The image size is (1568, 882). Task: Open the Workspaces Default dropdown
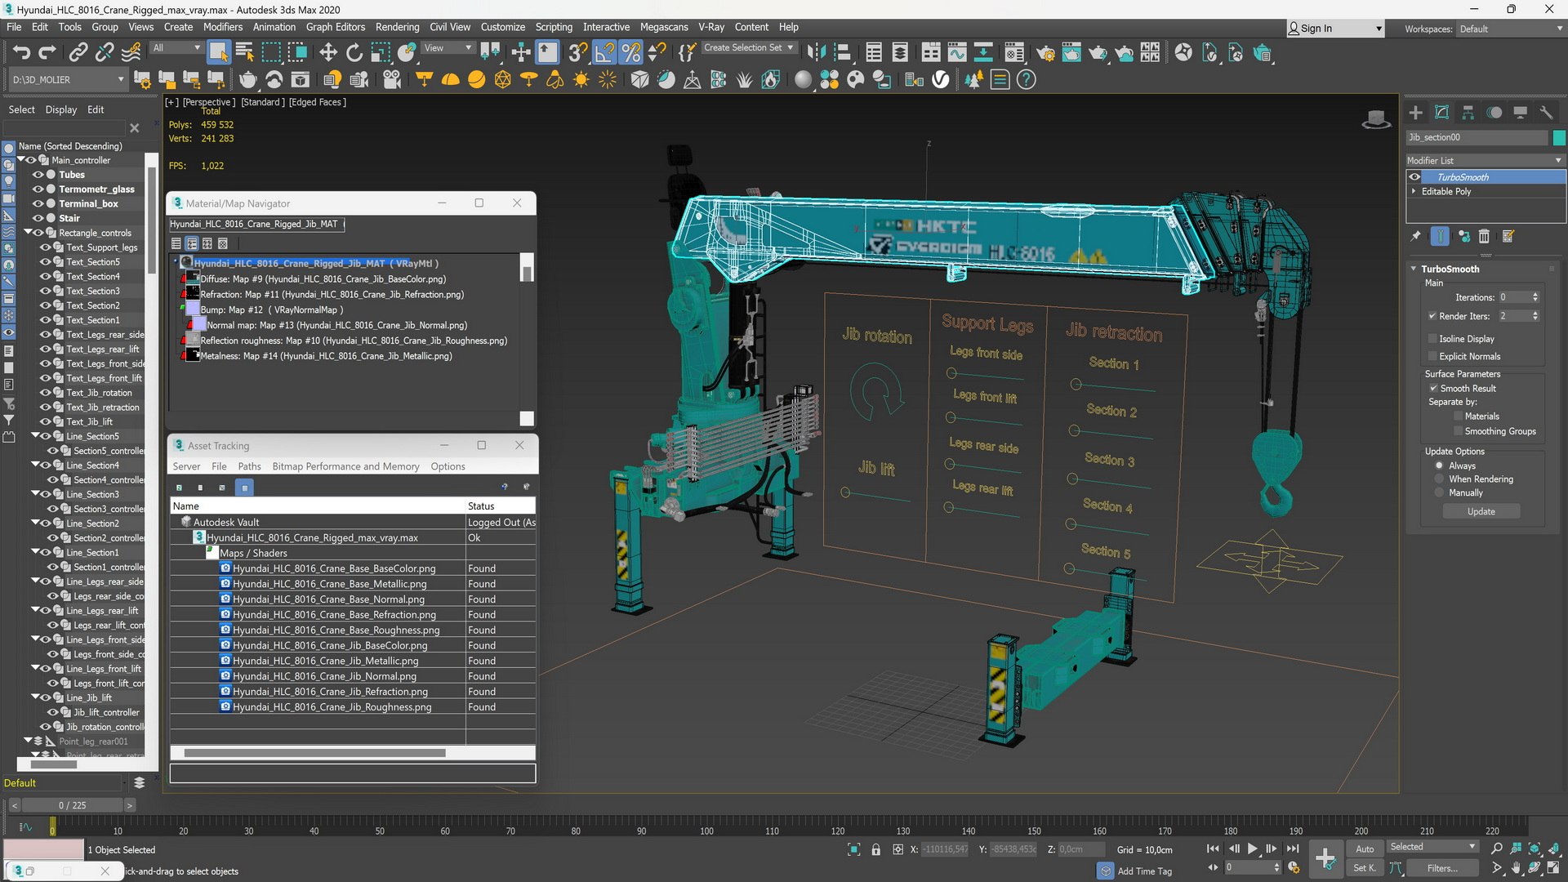point(1510,29)
